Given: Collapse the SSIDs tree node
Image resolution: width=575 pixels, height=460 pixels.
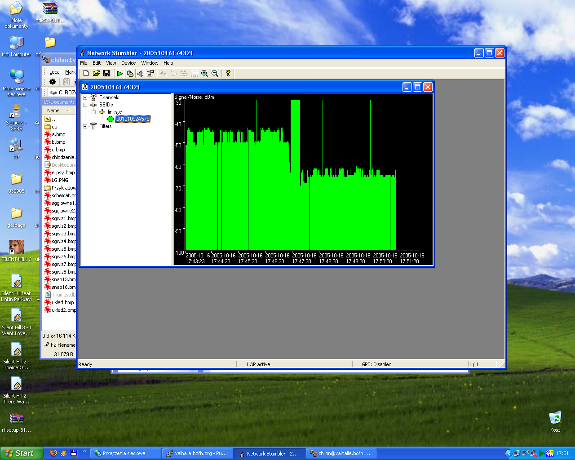Looking at the screenshot, I should (85, 105).
